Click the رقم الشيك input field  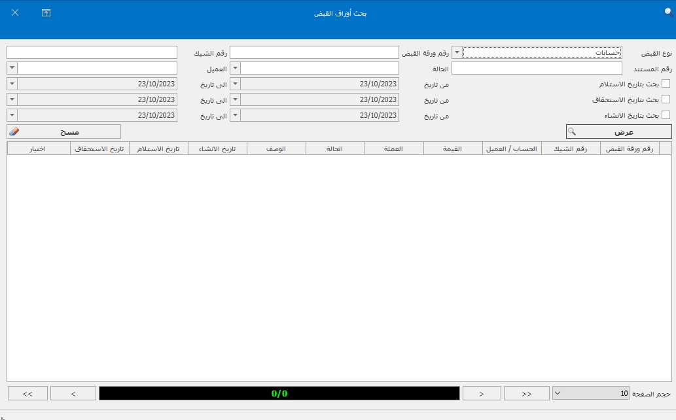pyautogui.click(x=92, y=52)
